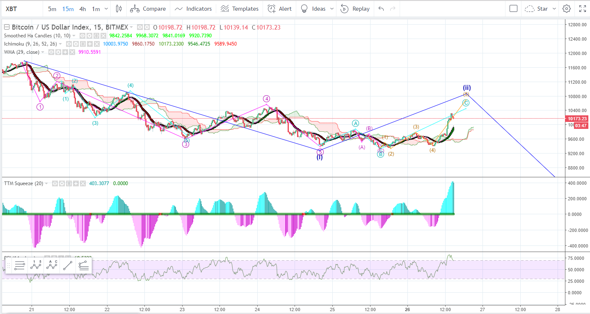Remove the Ichimoku indicator
Viewport: 590px width, 314px height.
point(96,44)
